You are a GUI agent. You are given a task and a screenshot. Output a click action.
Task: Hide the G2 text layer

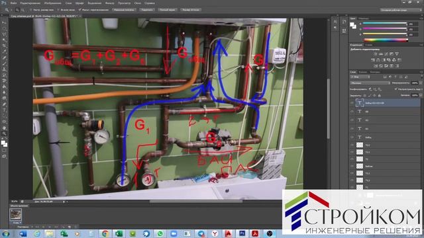[352, 120]
